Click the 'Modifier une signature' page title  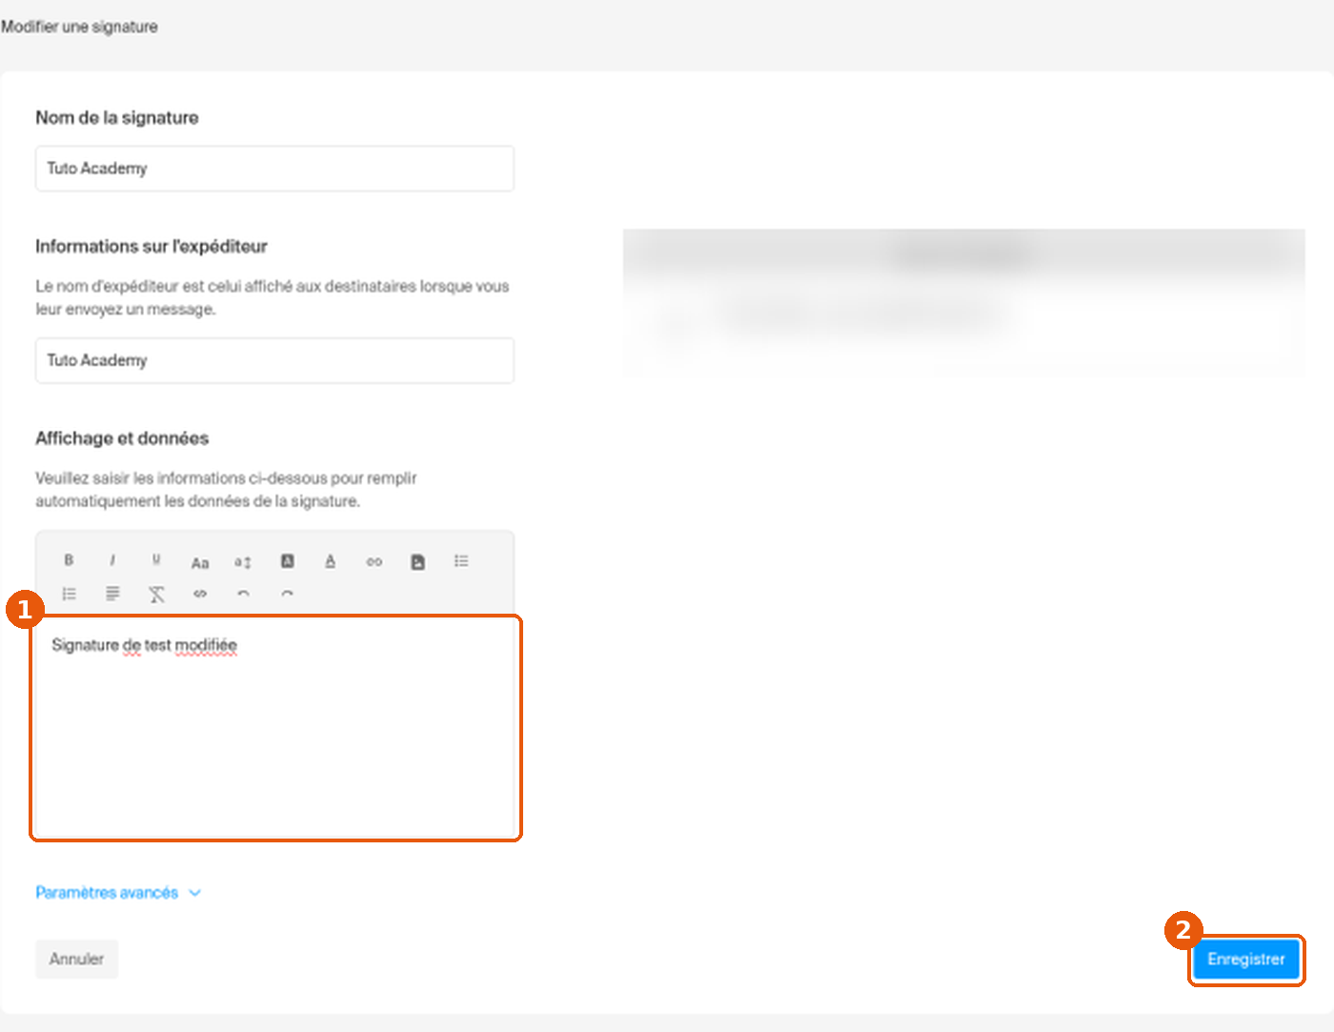79,27
